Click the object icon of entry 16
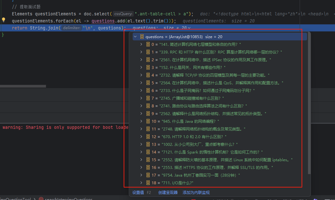The width and height of the screenshot is (335, 200). point(148,167)
